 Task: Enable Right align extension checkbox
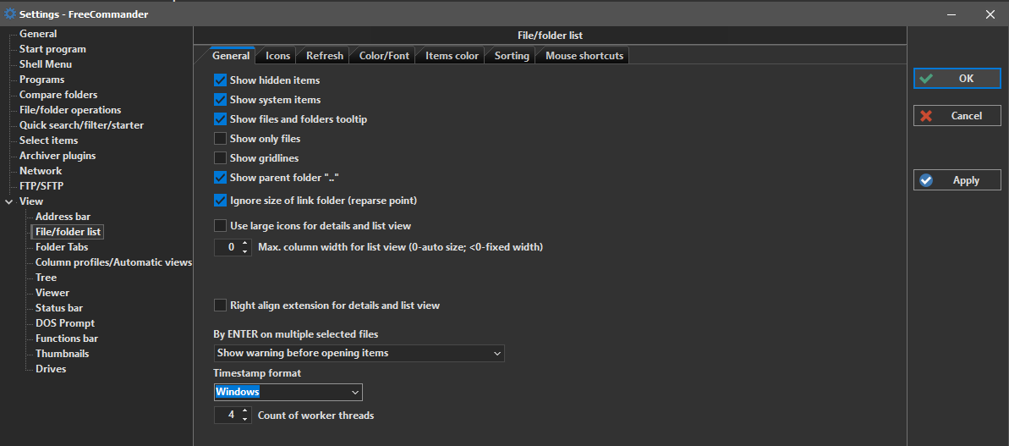pos(221,306)
